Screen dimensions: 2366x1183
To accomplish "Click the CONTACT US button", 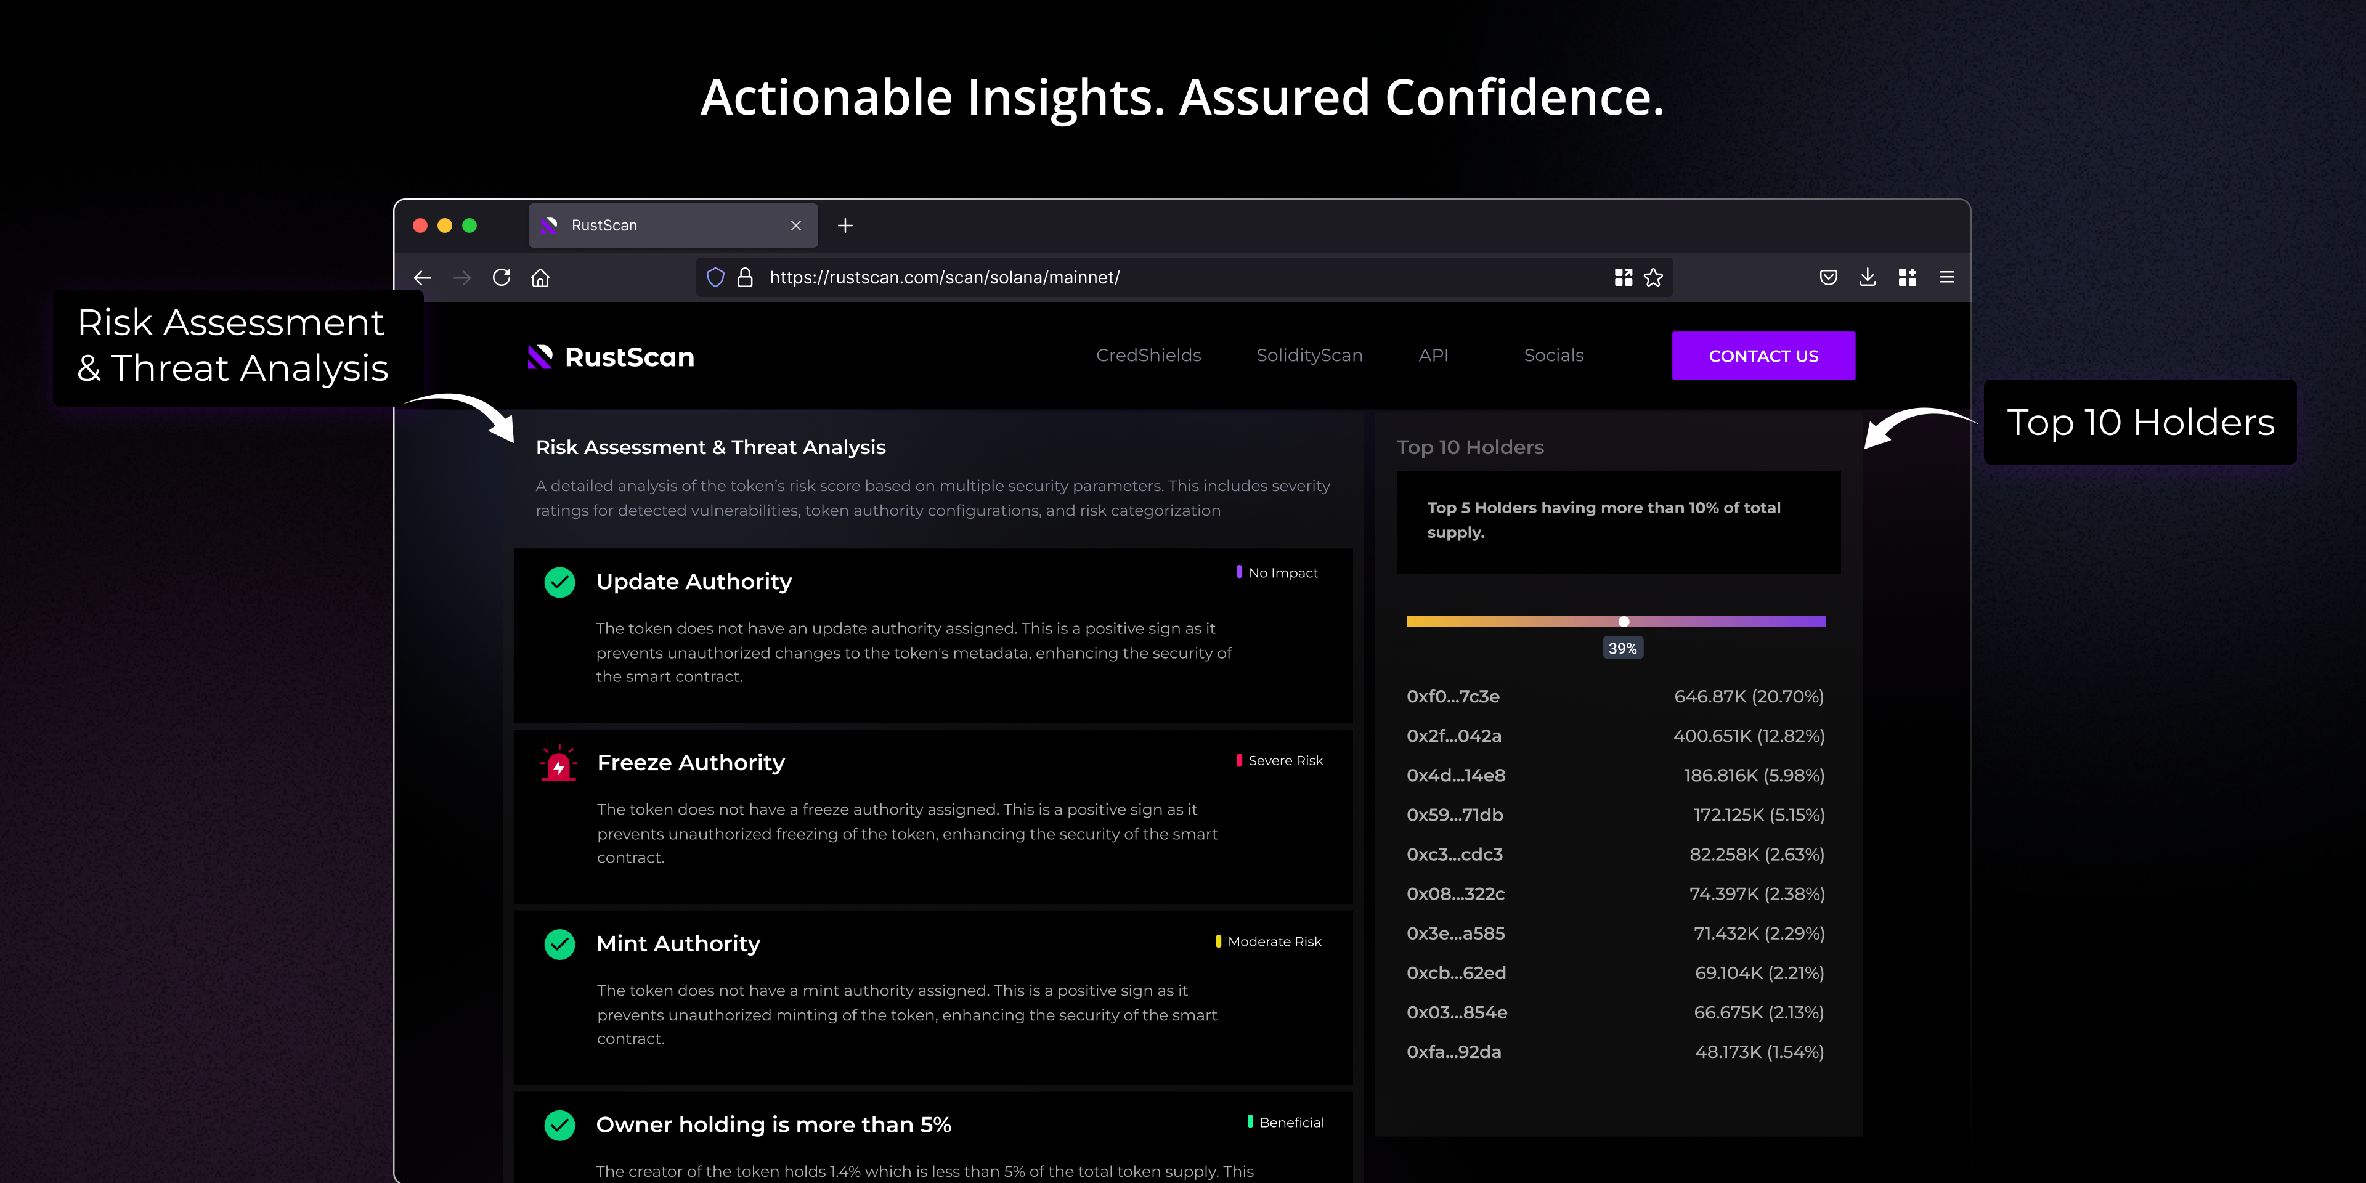I will pyautogui.click(x=1763, y=356).
